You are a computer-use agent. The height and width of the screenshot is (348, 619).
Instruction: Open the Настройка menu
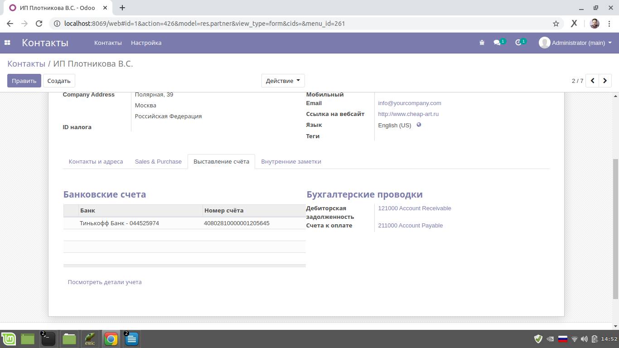click(x=146, y=43)
